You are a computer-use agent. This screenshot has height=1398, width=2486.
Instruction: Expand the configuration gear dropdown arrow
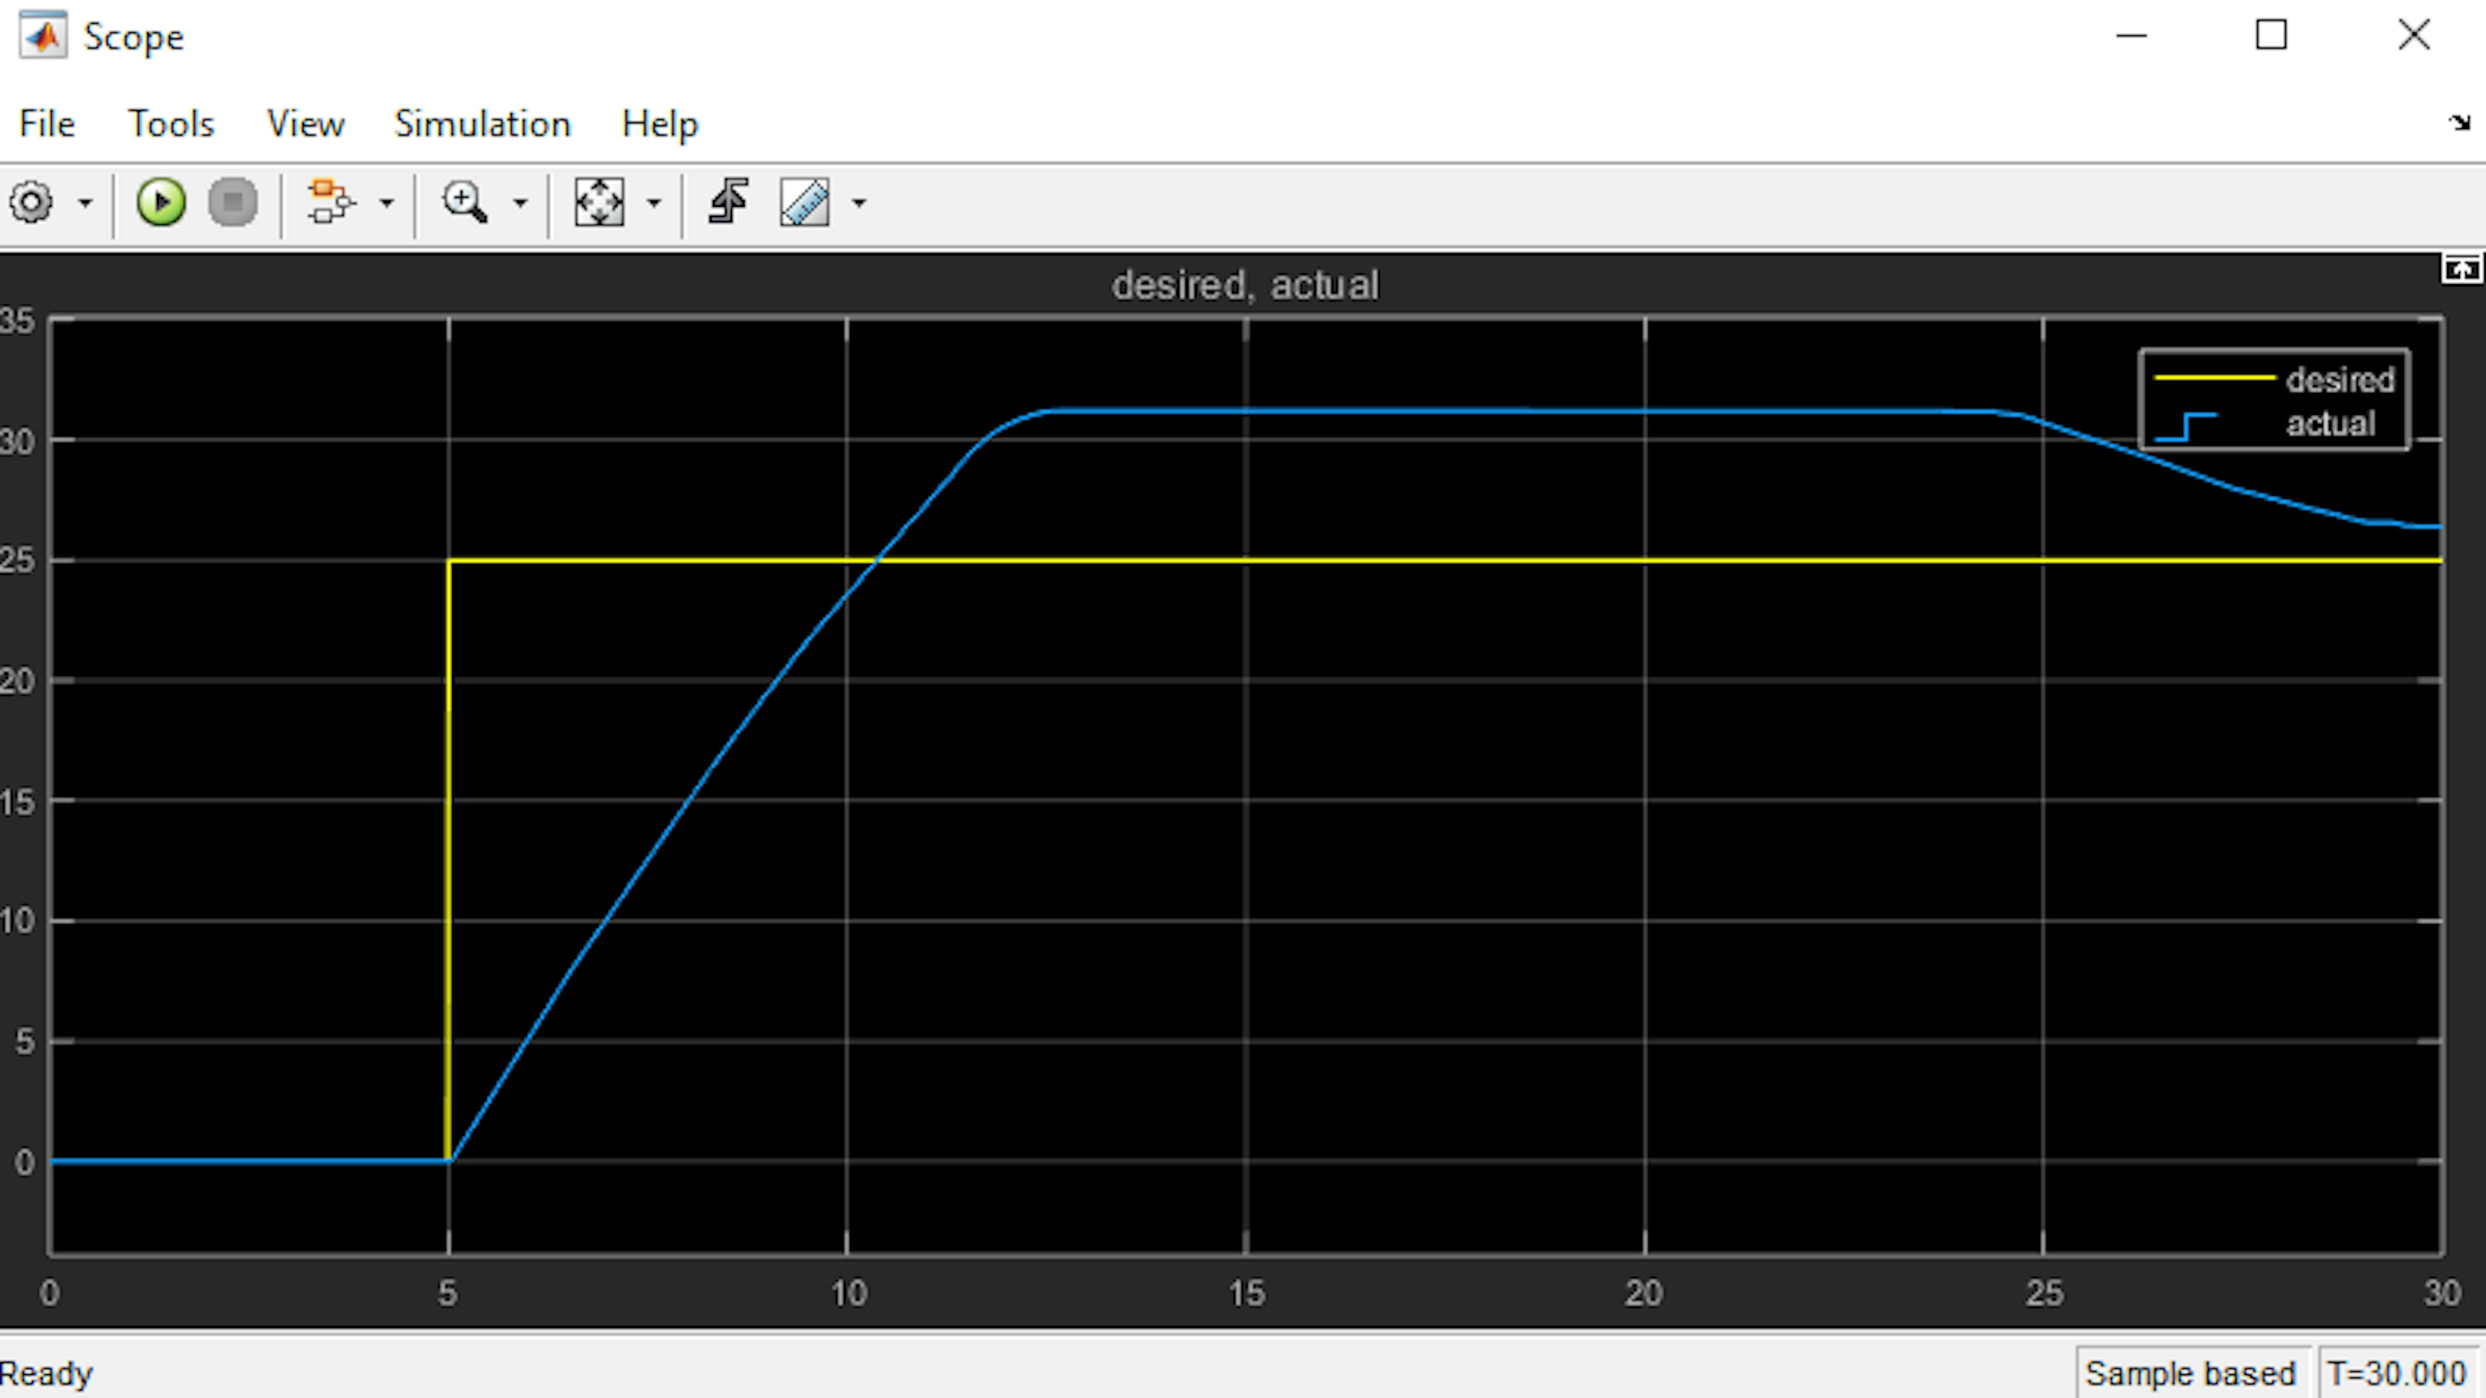85,203
